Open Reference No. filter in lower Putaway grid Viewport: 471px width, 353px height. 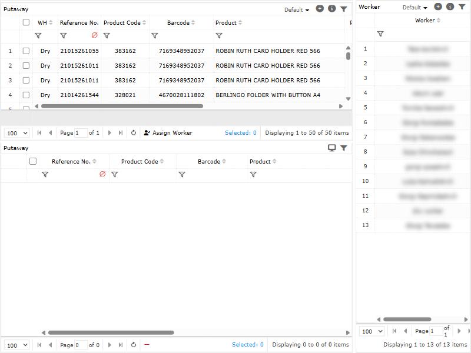point(45,174)
